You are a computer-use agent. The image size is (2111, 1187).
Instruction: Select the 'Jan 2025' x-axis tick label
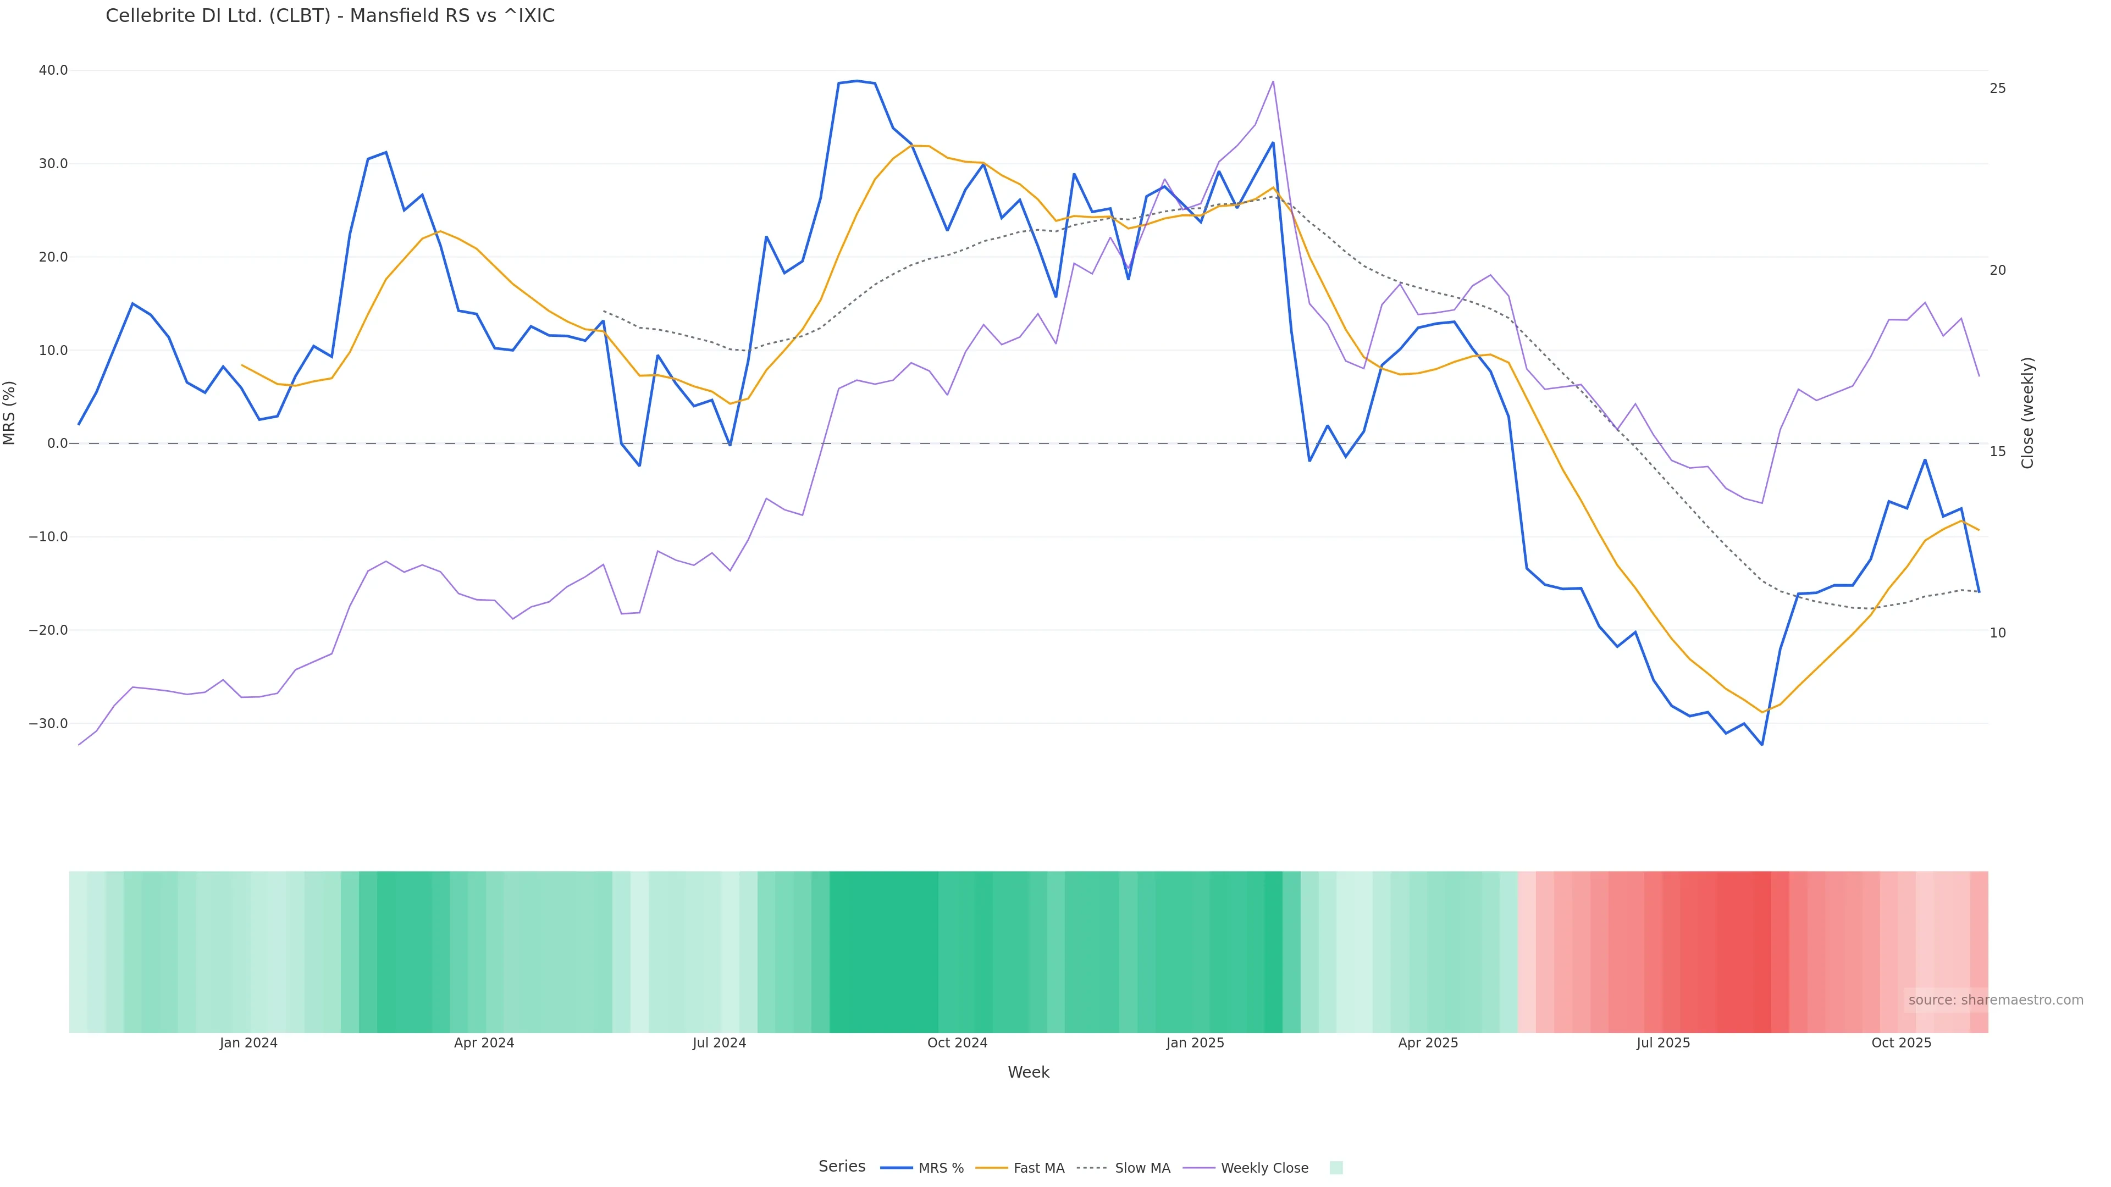1195,1044
